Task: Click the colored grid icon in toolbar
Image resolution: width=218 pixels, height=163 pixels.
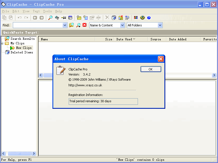Action: pos(136,17)
